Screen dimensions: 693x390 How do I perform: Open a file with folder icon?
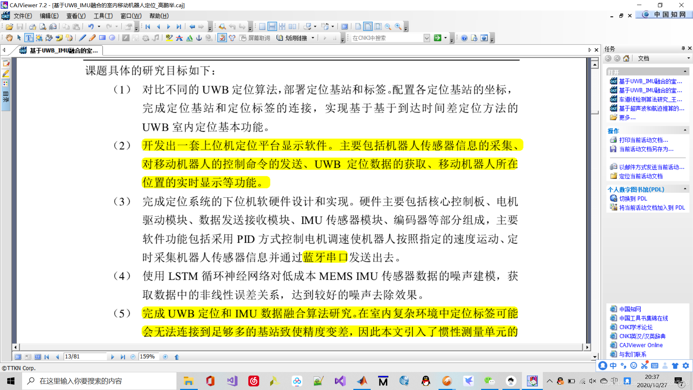pyautogui.click(x=9, y=26)
